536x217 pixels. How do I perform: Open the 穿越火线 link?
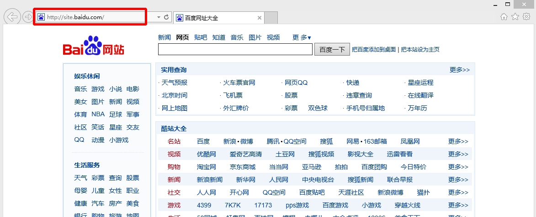click(408, 205)
